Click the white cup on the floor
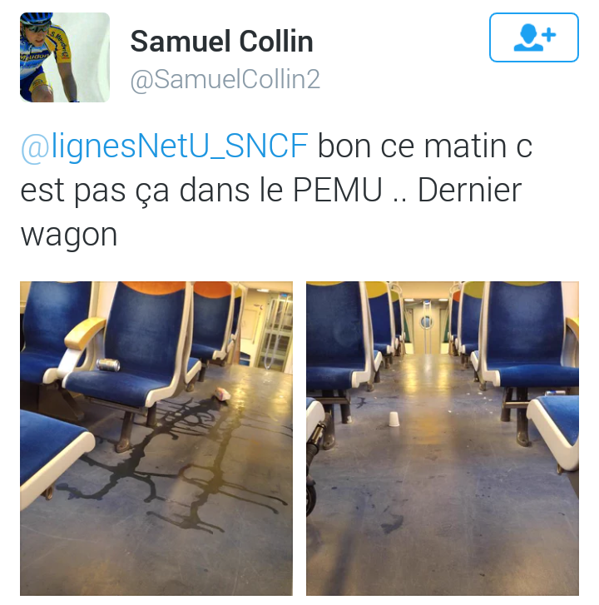The height and width of the screenshot is (605, 599). tap(394, 419)
